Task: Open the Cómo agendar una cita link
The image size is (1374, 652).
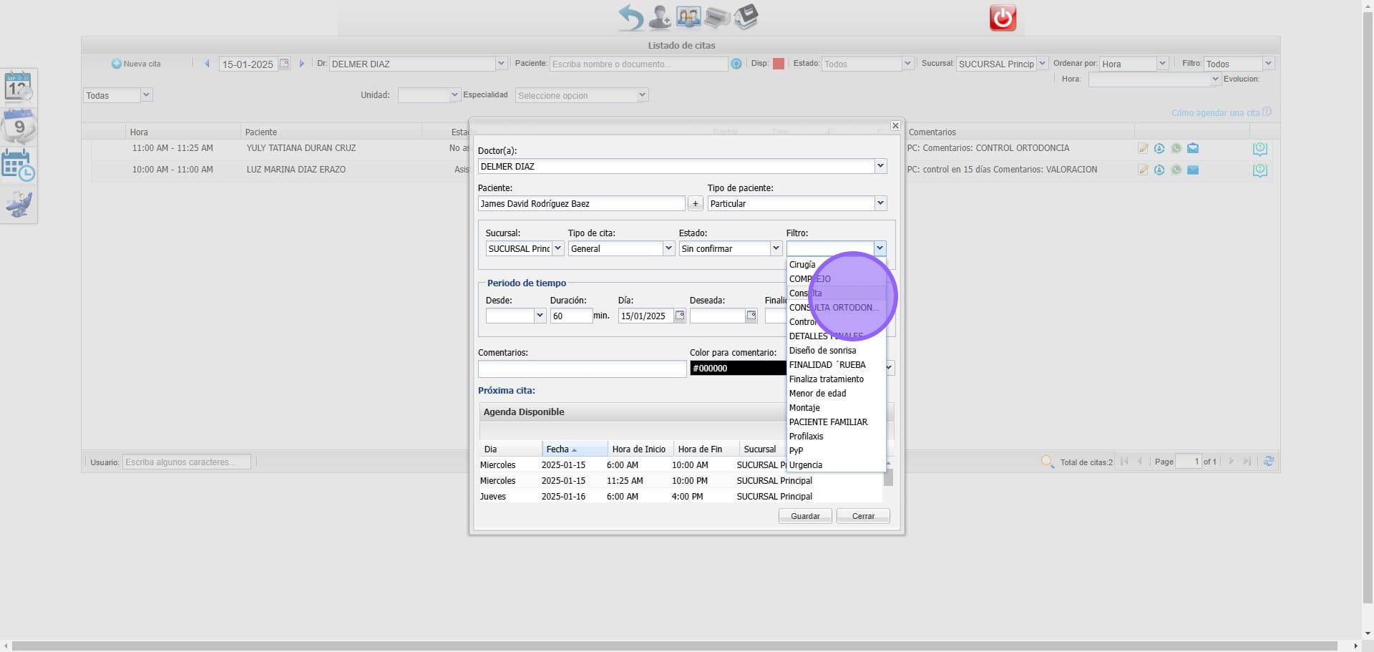Action: pos(1215,113)
